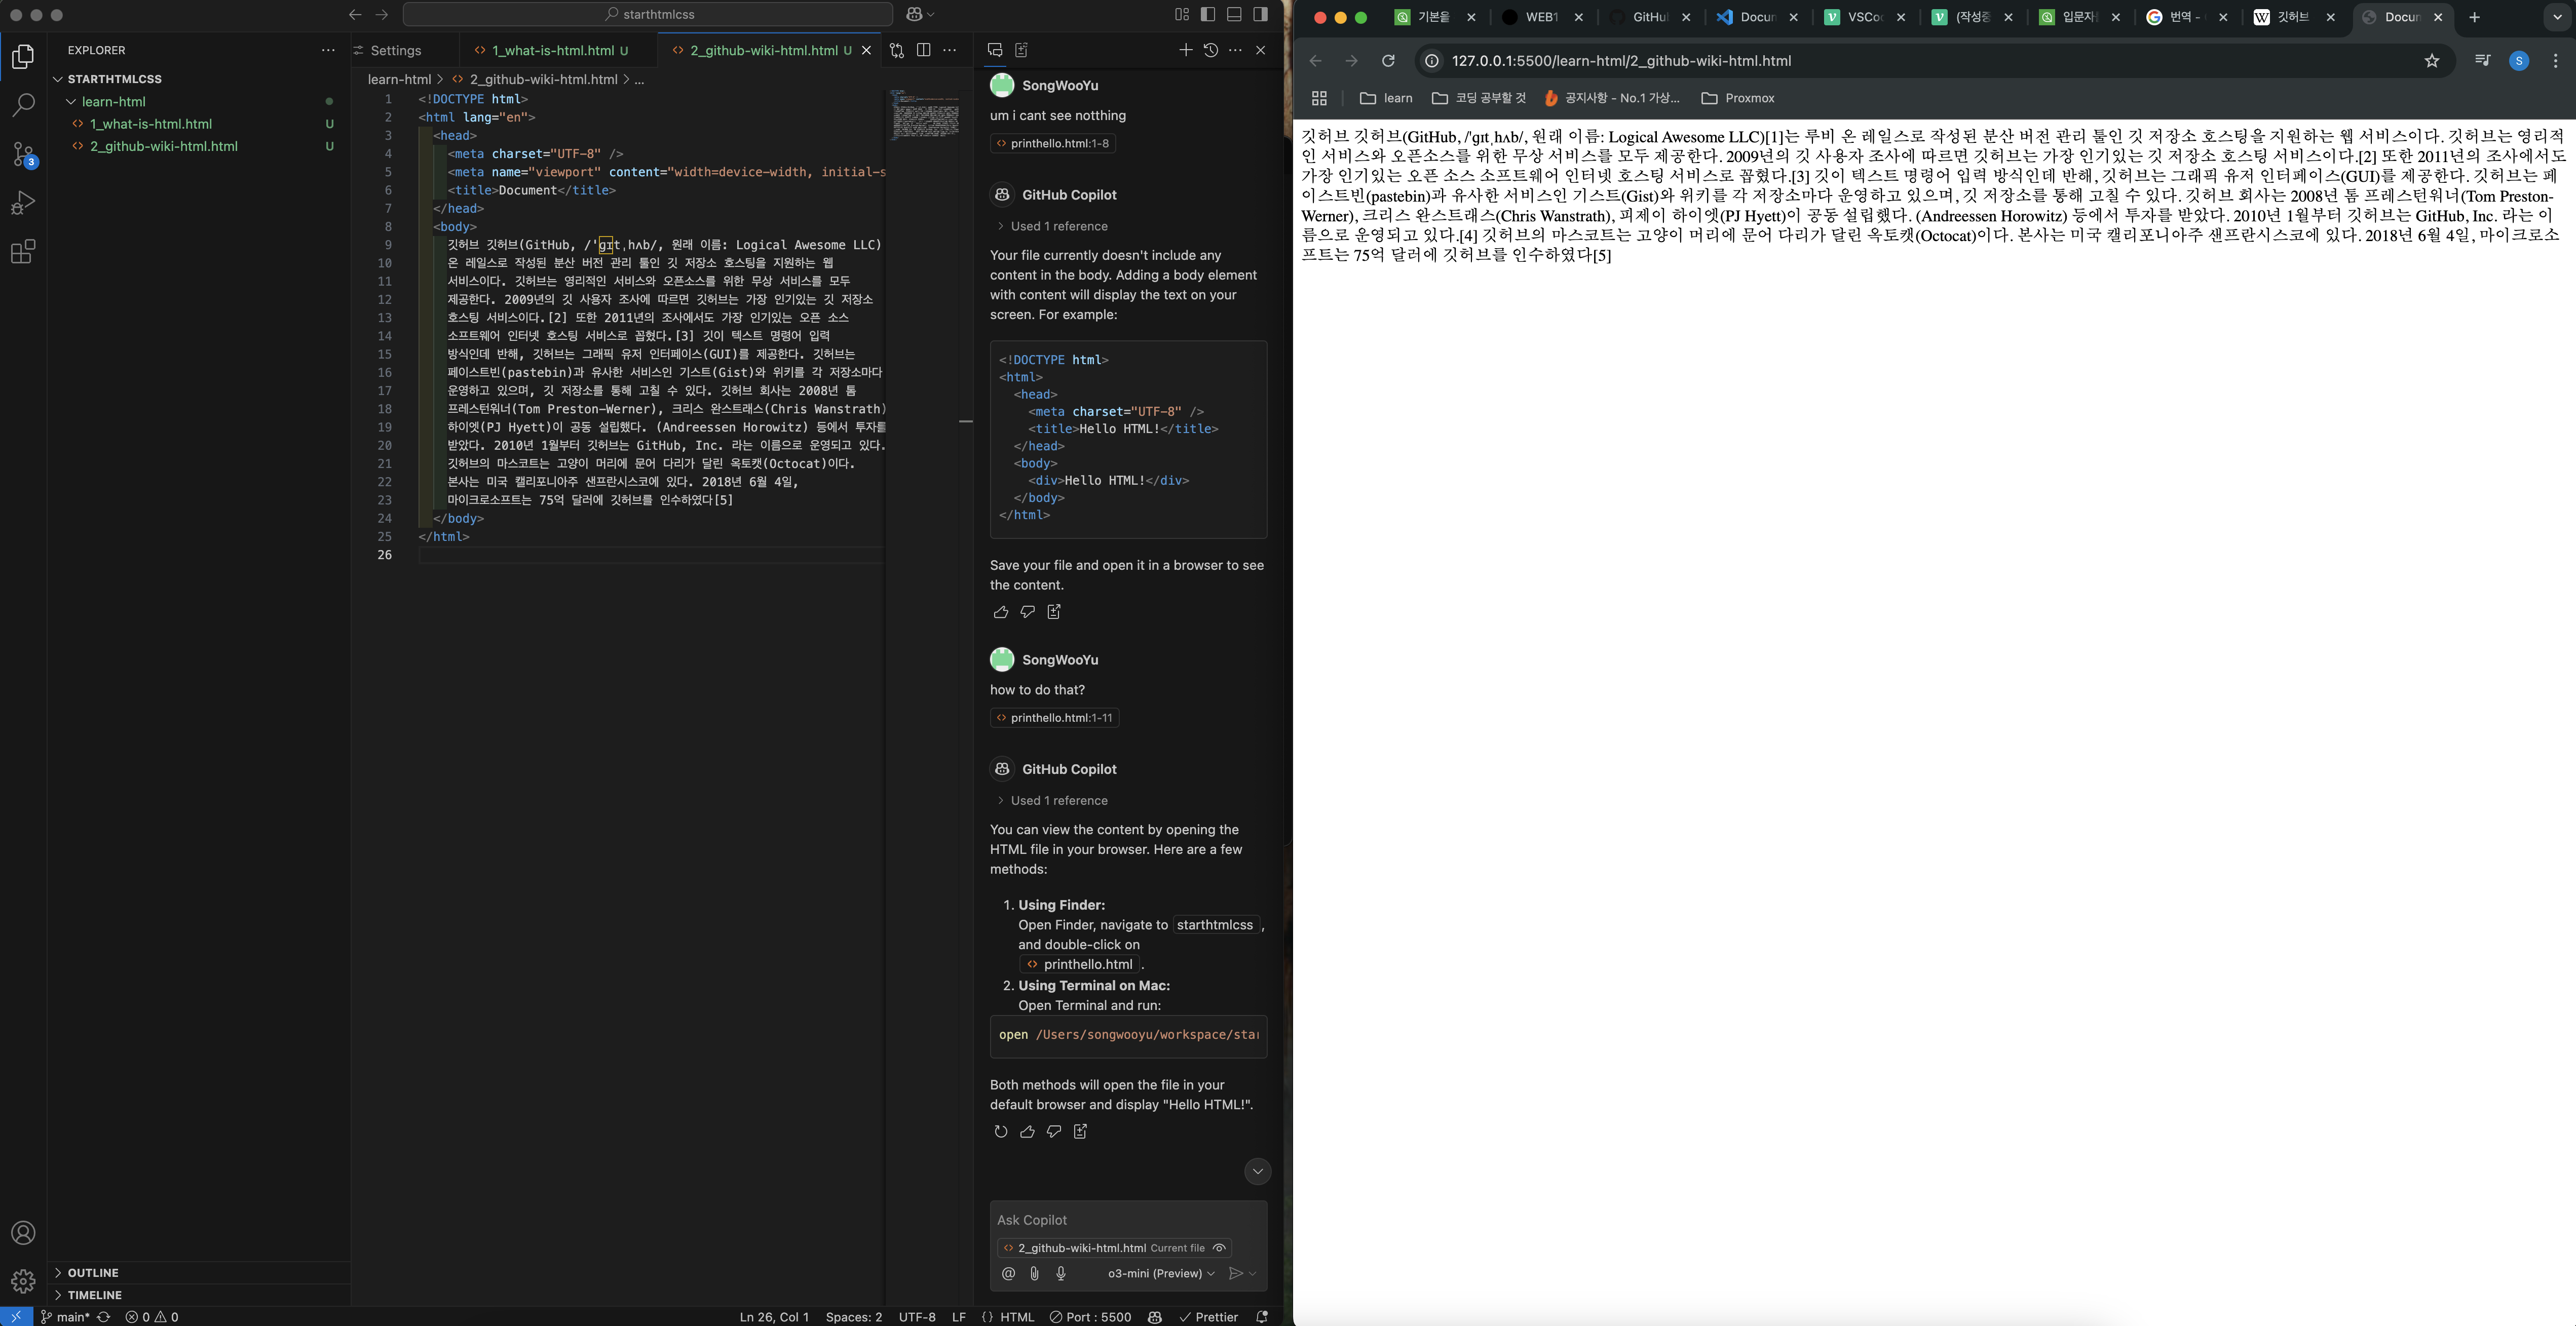Screen dimensions: 2576x1326
Task: Open the Run and Debug view
Action: [x=23, y=203]
